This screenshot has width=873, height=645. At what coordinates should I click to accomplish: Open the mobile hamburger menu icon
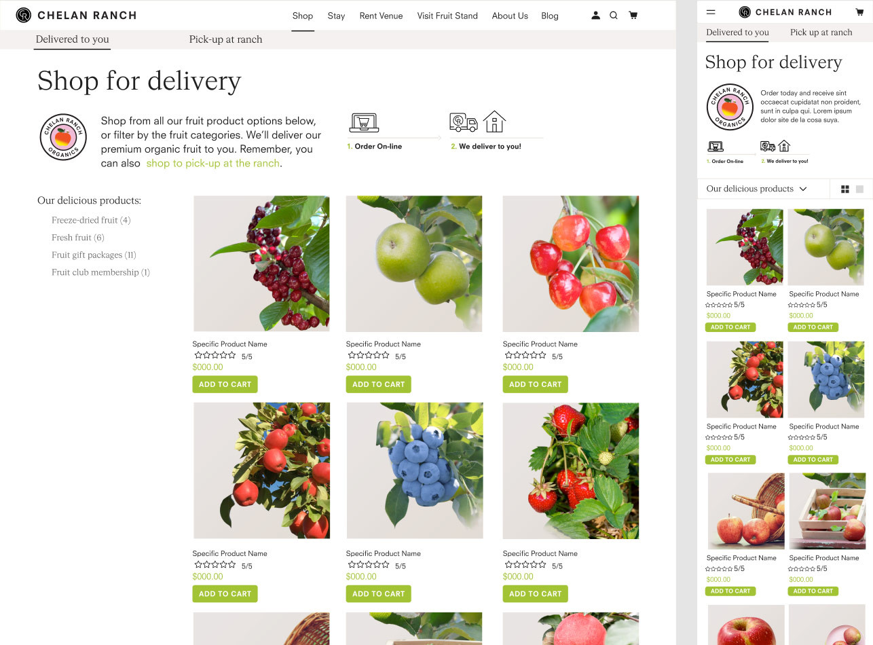point(711,12)
